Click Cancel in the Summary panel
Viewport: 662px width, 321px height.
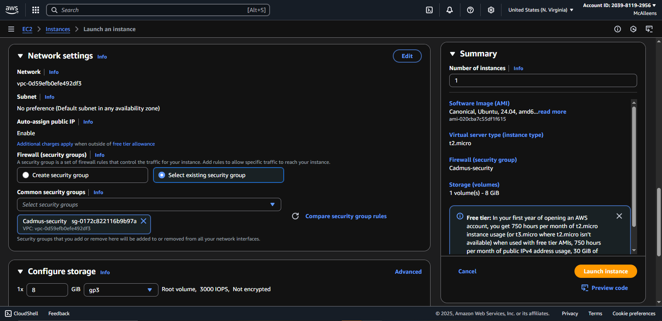(467, 271)
